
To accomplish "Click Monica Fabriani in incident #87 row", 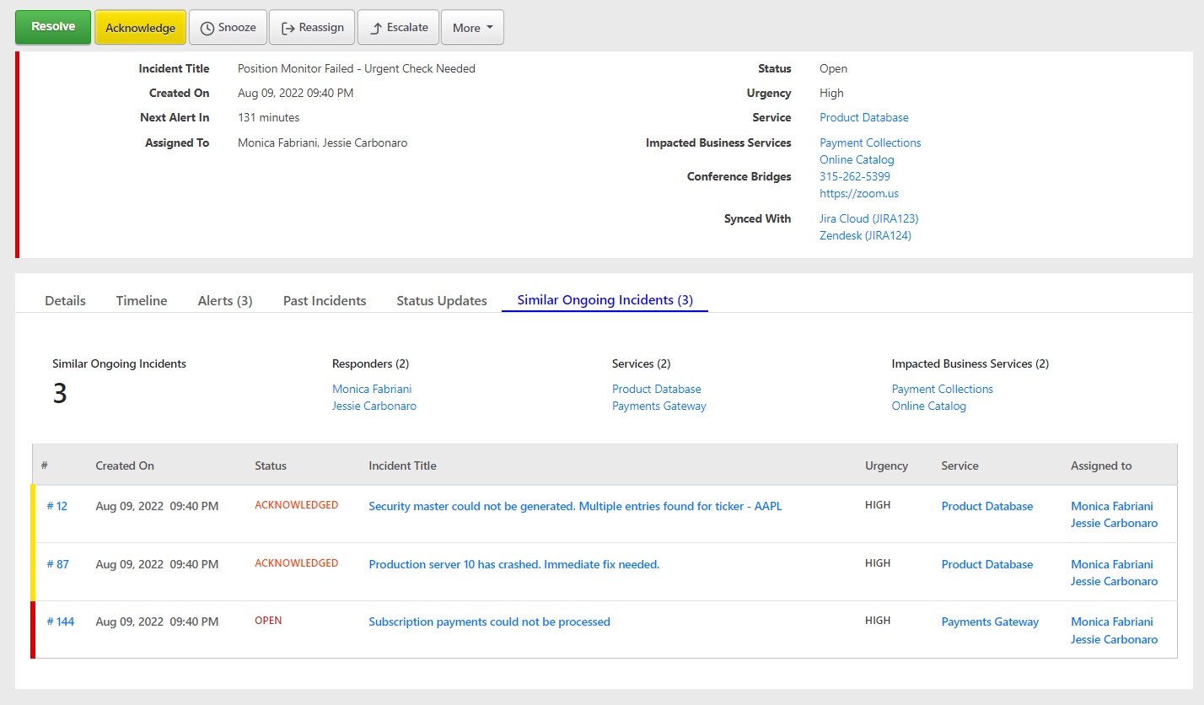I will (x=1112, y=564).
